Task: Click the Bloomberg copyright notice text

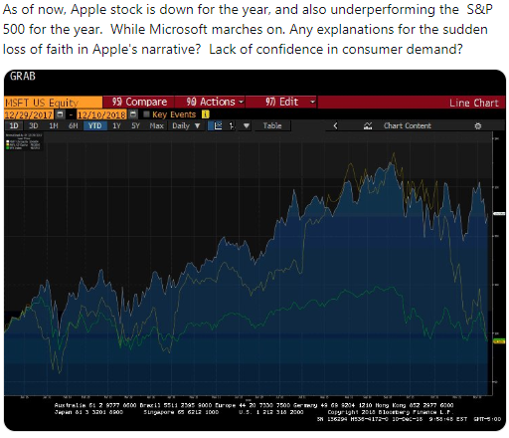Action: coord(391,412)
